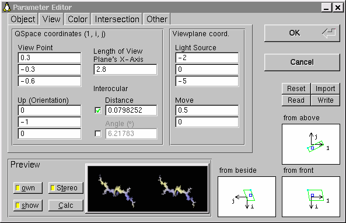This screenshot has height=223, width=346.
Task: Click the stereo fractal preview image
Action: point(148,189)
